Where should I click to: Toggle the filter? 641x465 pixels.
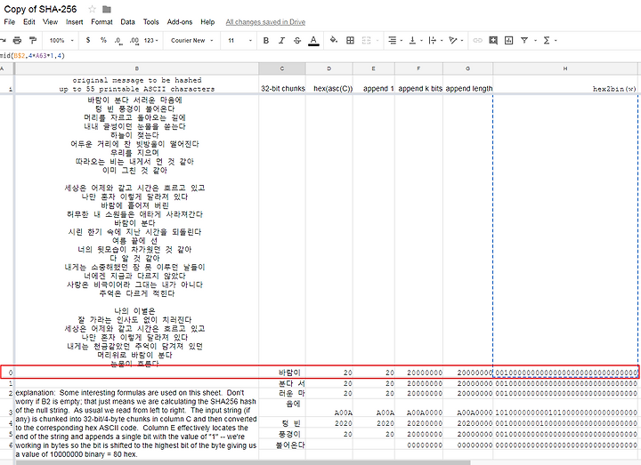[524, 40]
